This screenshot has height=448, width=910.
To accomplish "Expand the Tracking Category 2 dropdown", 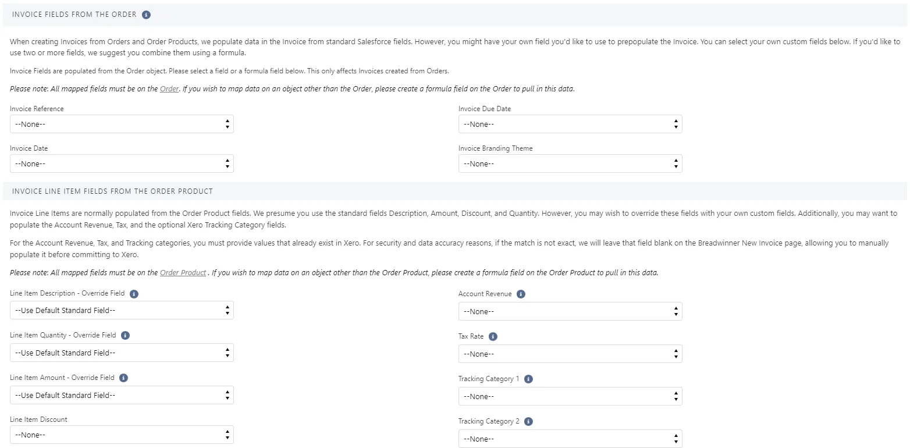I will click(570, 439).
